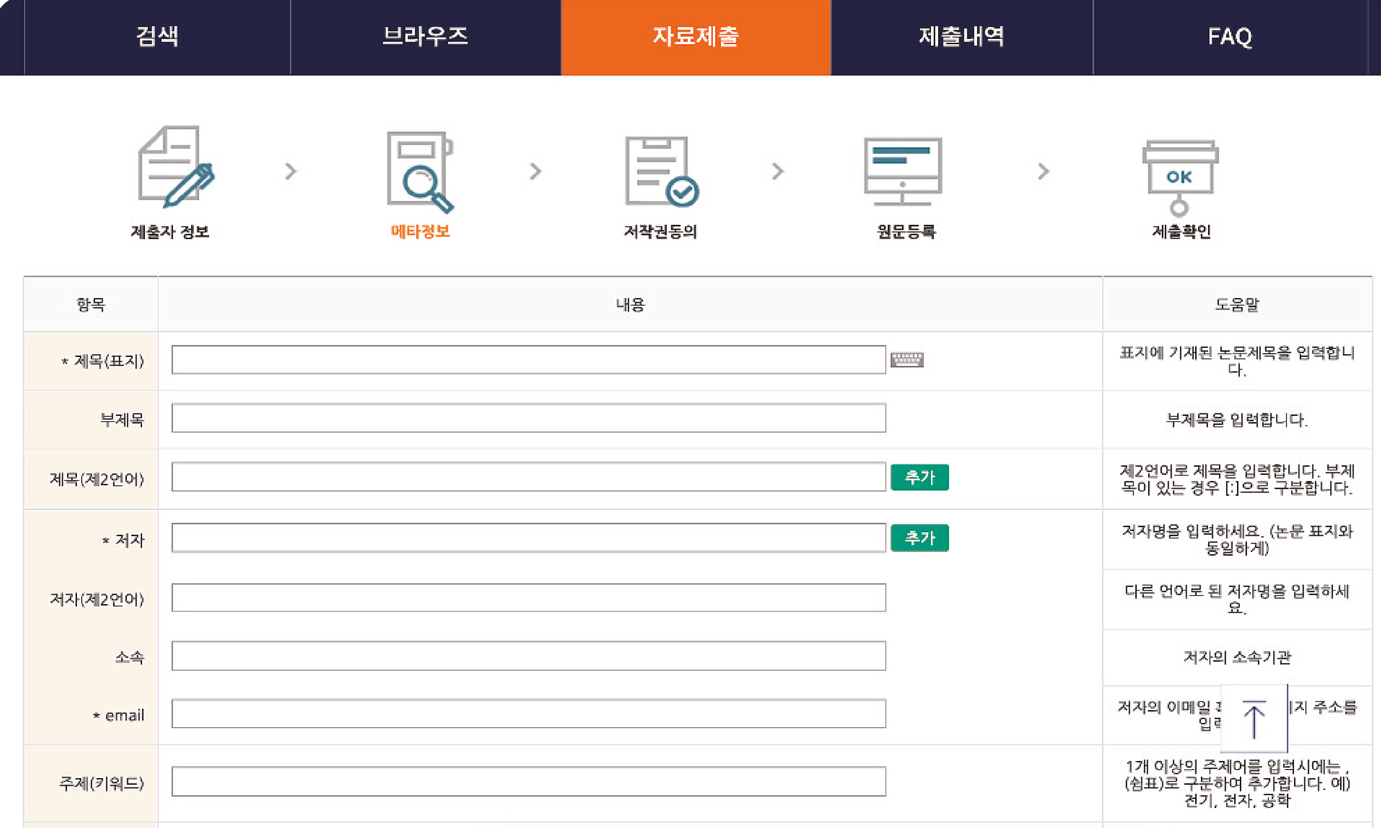Select the 자료제출 tab

(x=696, y=37)
